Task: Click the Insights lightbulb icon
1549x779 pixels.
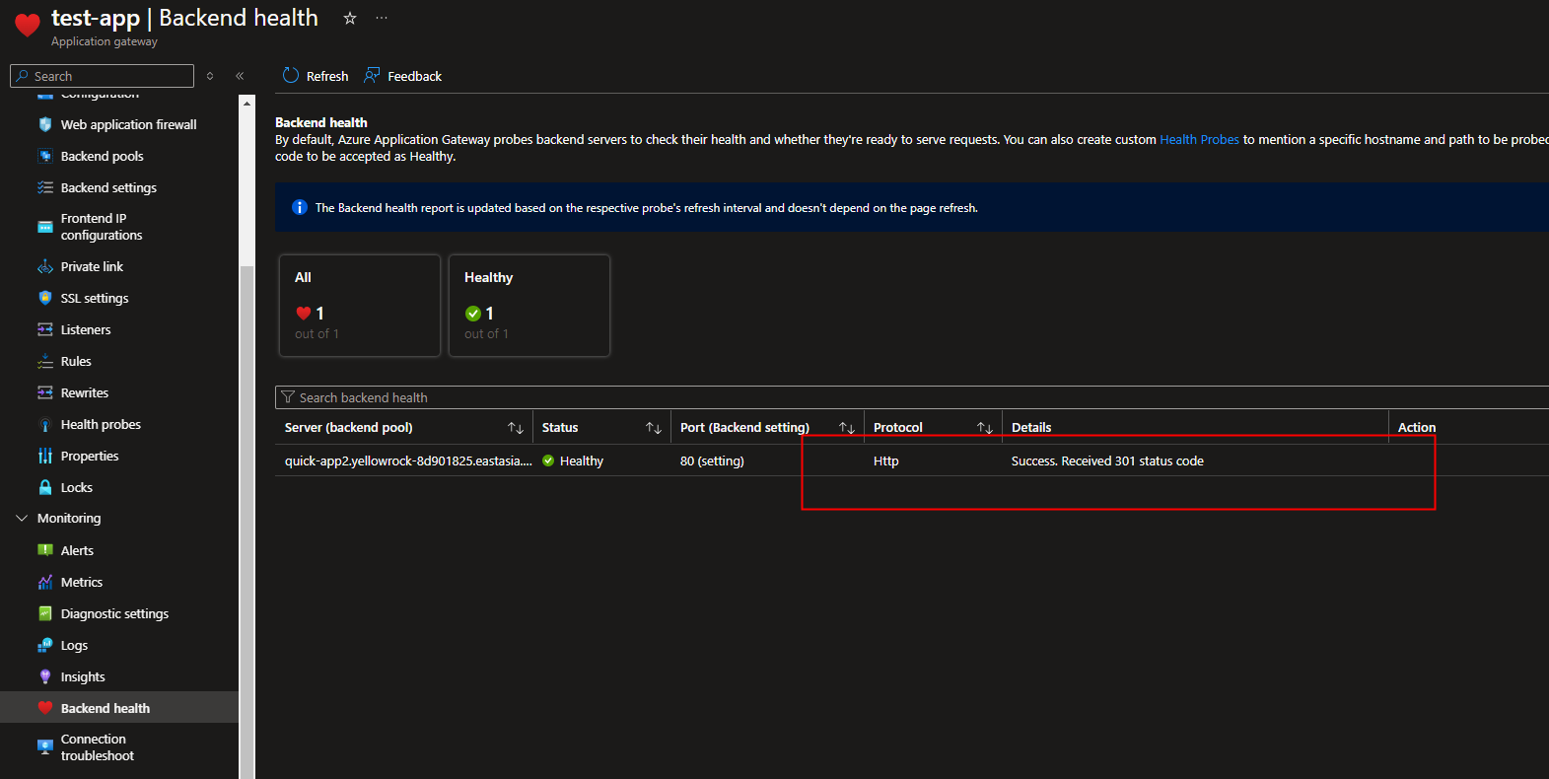Action: coord(45,676)
